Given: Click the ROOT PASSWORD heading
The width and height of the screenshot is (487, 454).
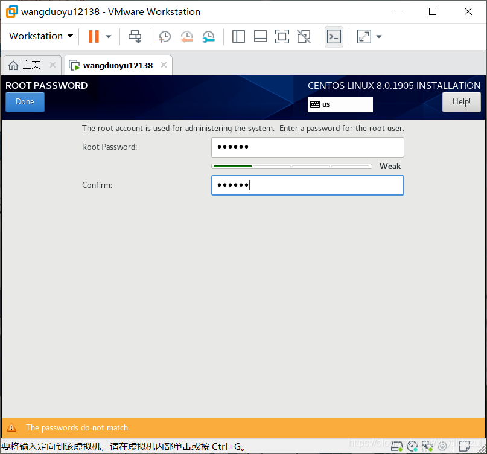Looking at the screenshot, I should coord(46,86).
